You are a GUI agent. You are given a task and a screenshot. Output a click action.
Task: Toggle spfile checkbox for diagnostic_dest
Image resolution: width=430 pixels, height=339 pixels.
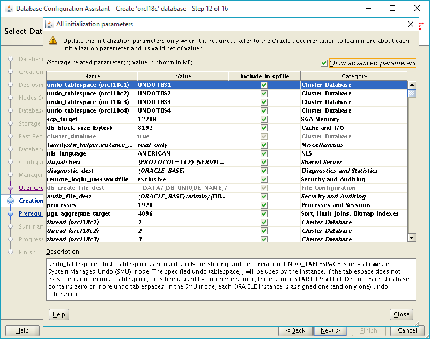(264, 171)
